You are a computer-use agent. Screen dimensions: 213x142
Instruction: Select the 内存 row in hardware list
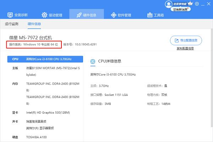pos(45,94)
